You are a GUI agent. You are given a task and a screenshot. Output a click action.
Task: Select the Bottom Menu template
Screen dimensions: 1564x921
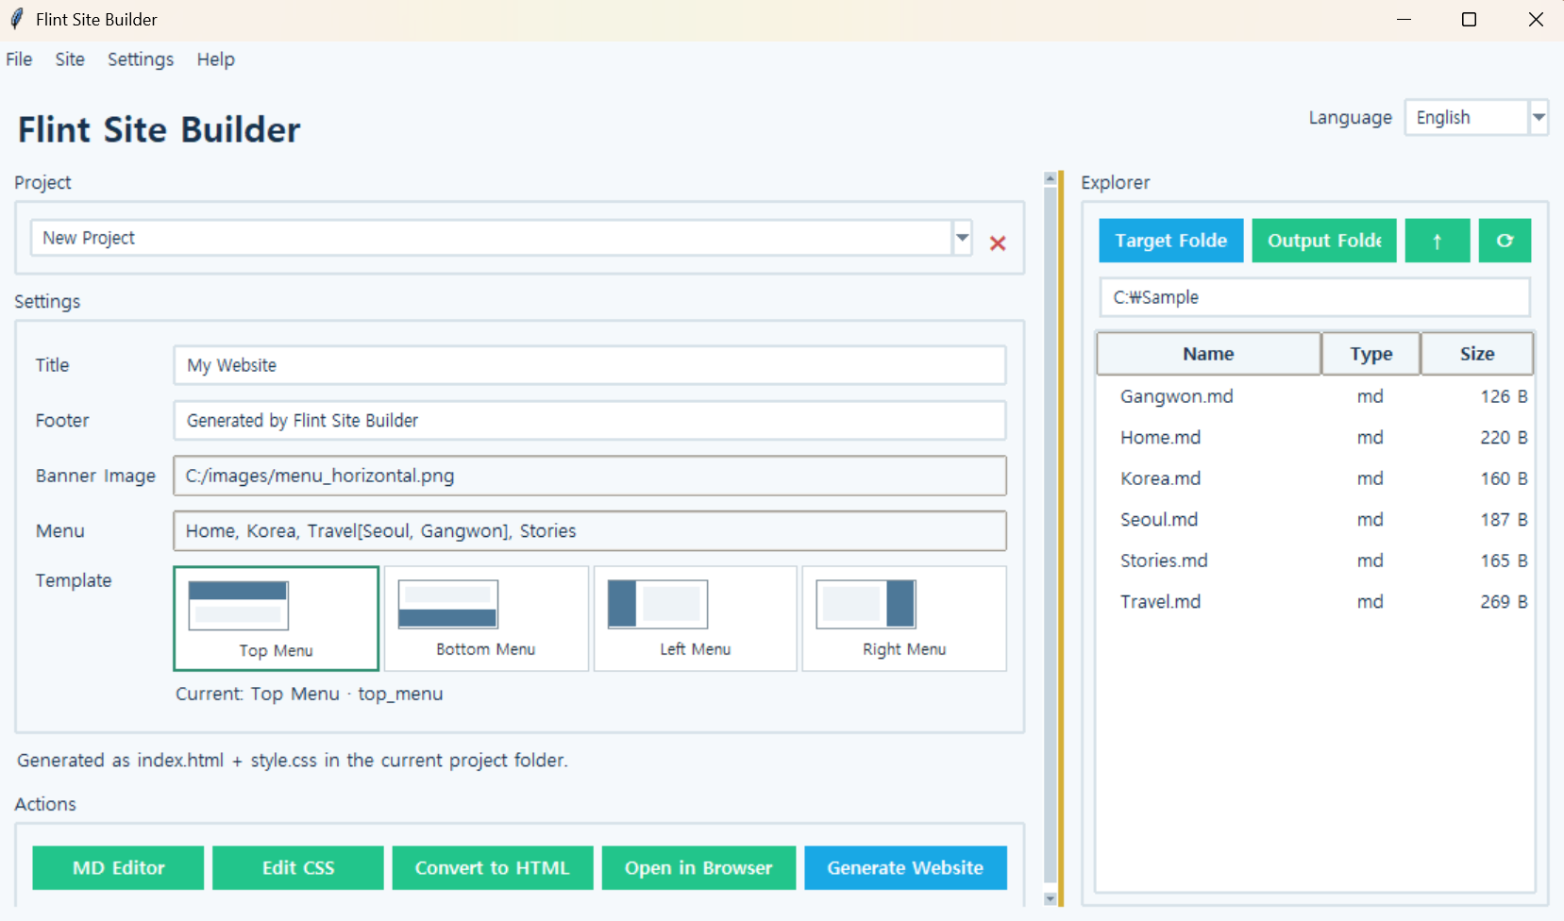(486, 618)
